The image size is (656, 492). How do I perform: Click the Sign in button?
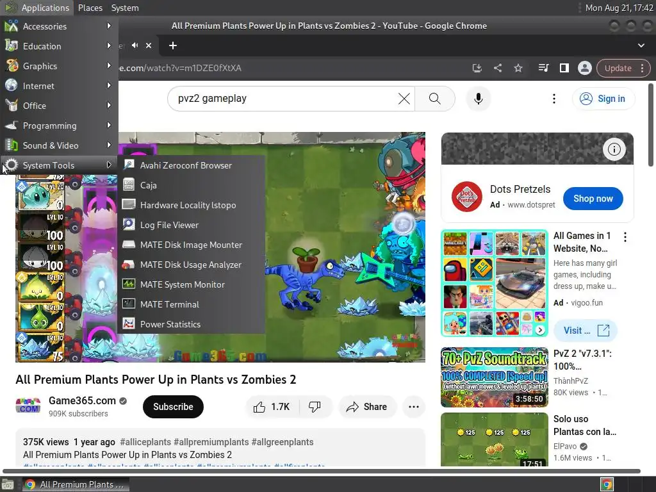click(x=603, y=99)
